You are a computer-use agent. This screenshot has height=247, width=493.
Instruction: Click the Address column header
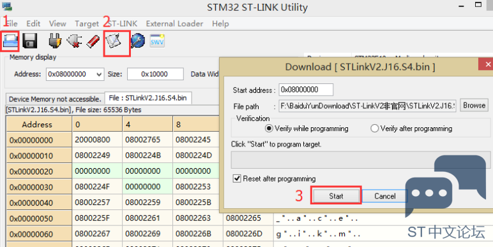39,124
